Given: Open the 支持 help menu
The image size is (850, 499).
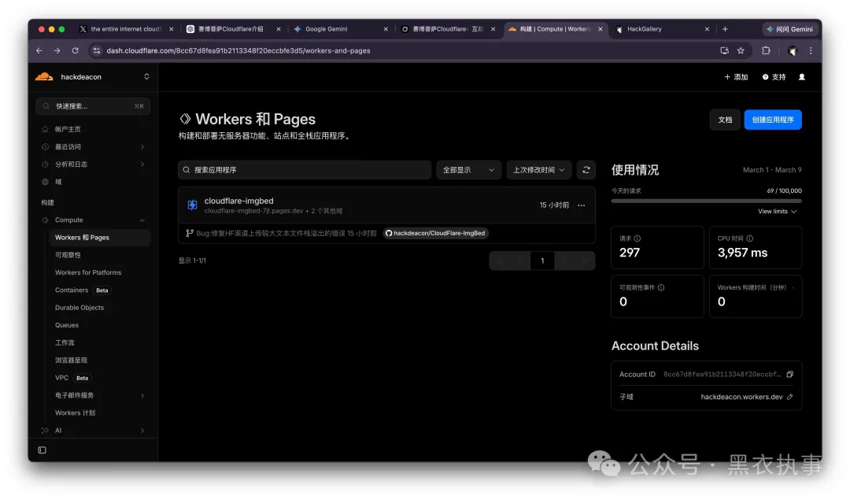Looking at the screenshot, I should pyautogui.click(x=774, y=77).
